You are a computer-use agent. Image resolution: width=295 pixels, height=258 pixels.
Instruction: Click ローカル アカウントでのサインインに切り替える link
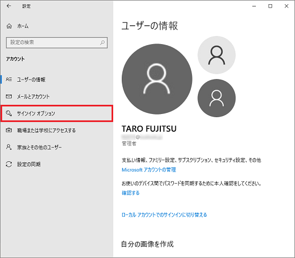tap(164, 214)
